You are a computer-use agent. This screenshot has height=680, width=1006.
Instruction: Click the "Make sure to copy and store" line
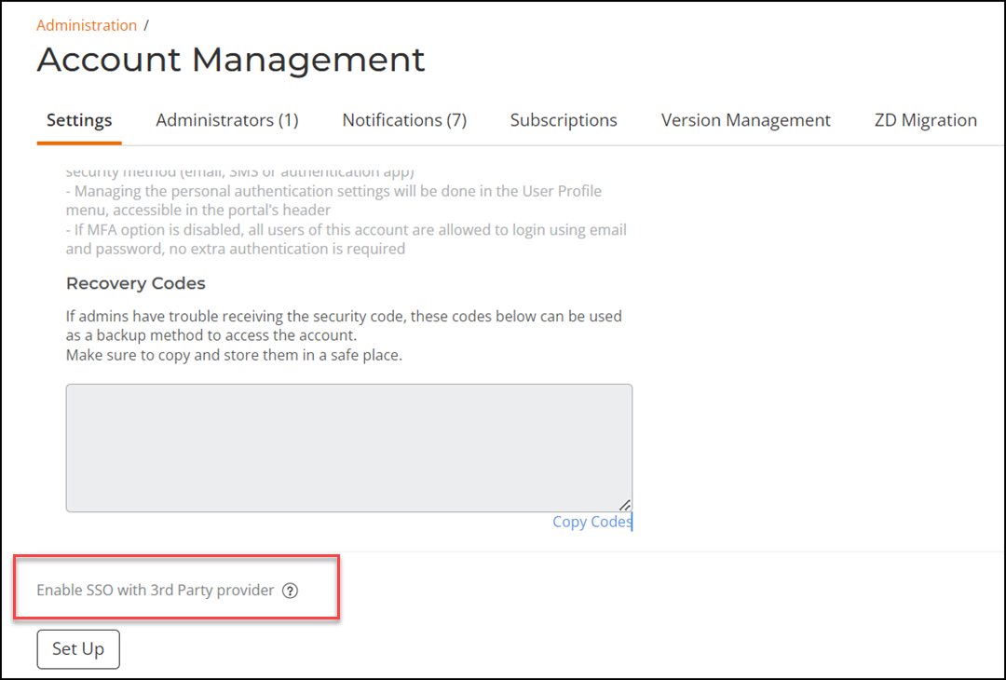234,355
